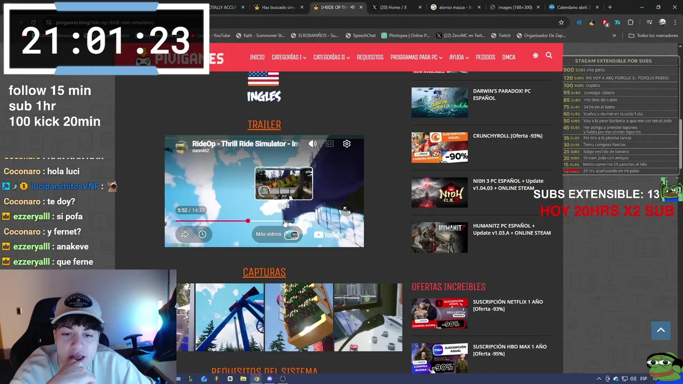Click the Crunchyroll -90% offer thumbnail
Viewport: 683px width, 384px height.
click(440, 147)
